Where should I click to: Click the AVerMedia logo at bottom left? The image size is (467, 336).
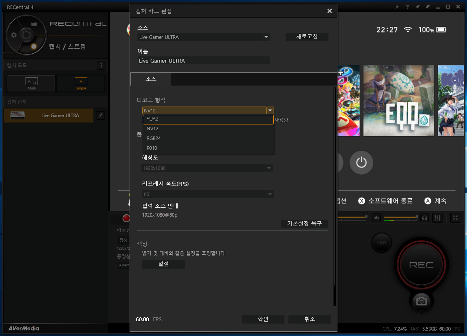[23, 329]
